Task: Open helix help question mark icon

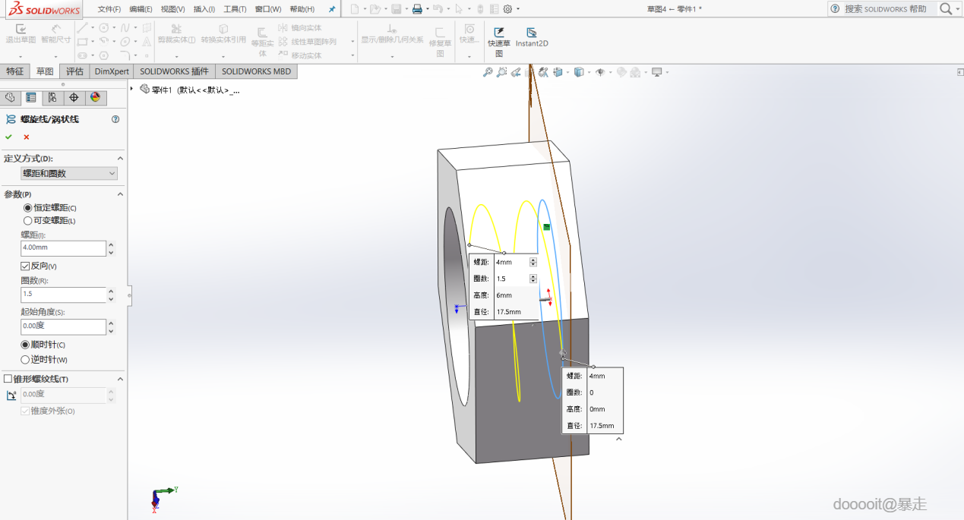Action: coord(115,119)
